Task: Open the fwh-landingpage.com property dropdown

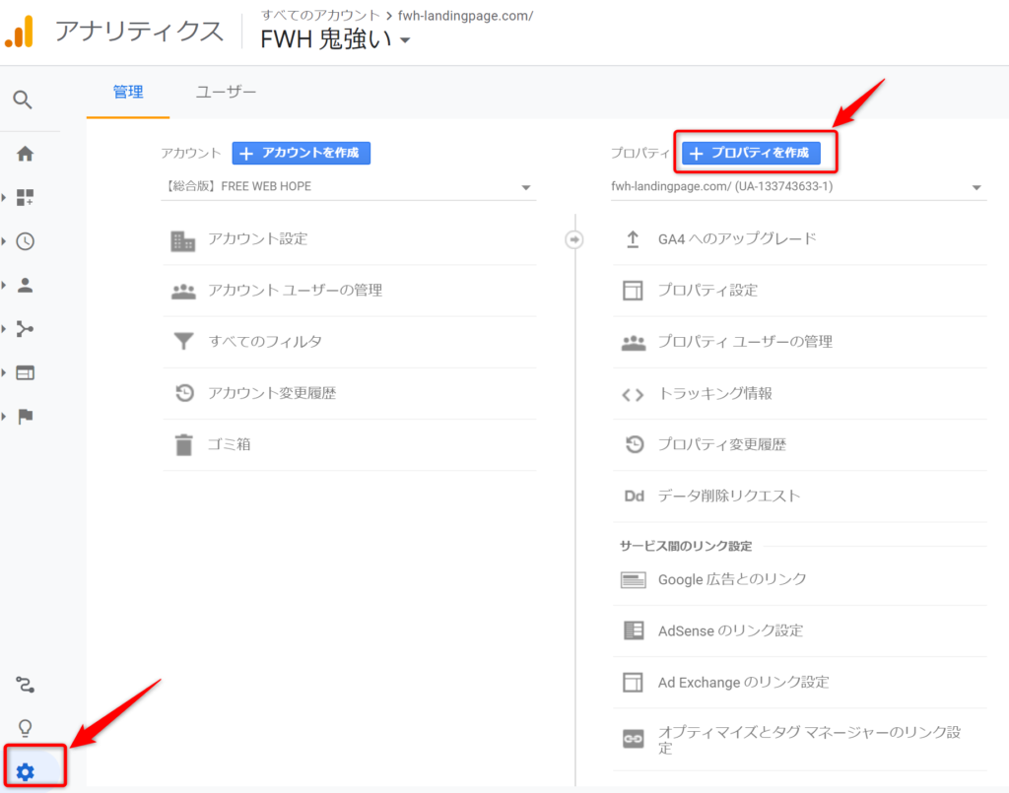Action: click(798, 186)
